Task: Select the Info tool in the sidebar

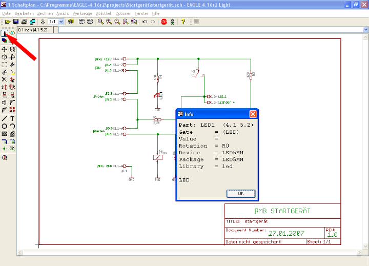Action: (x=5, y=33)
